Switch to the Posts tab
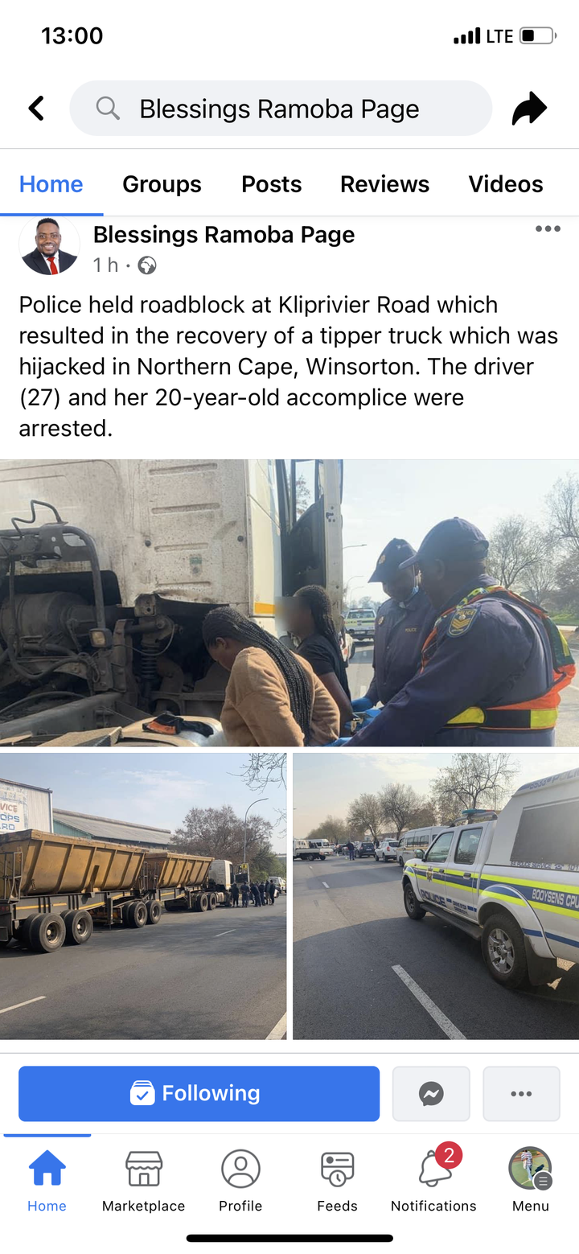This screenshot has width=579, height=1254. [x=271, y=184]
